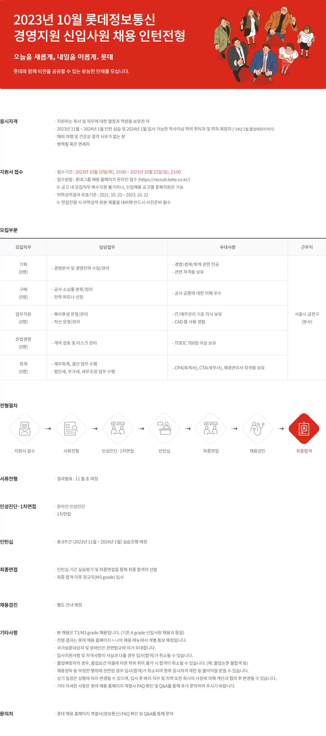Click the red 최종합격 badge icon
The width and height of the screenshot is (326, 736).
[304, 429]
